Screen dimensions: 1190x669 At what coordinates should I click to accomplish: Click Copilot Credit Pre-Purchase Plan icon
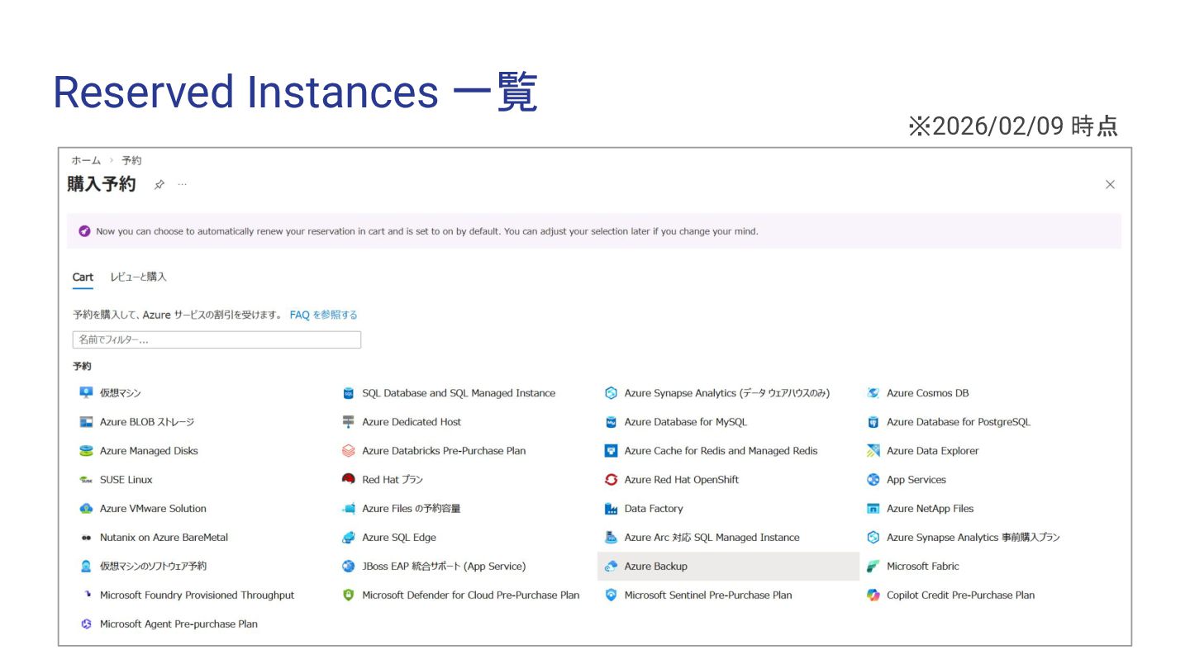873,595
